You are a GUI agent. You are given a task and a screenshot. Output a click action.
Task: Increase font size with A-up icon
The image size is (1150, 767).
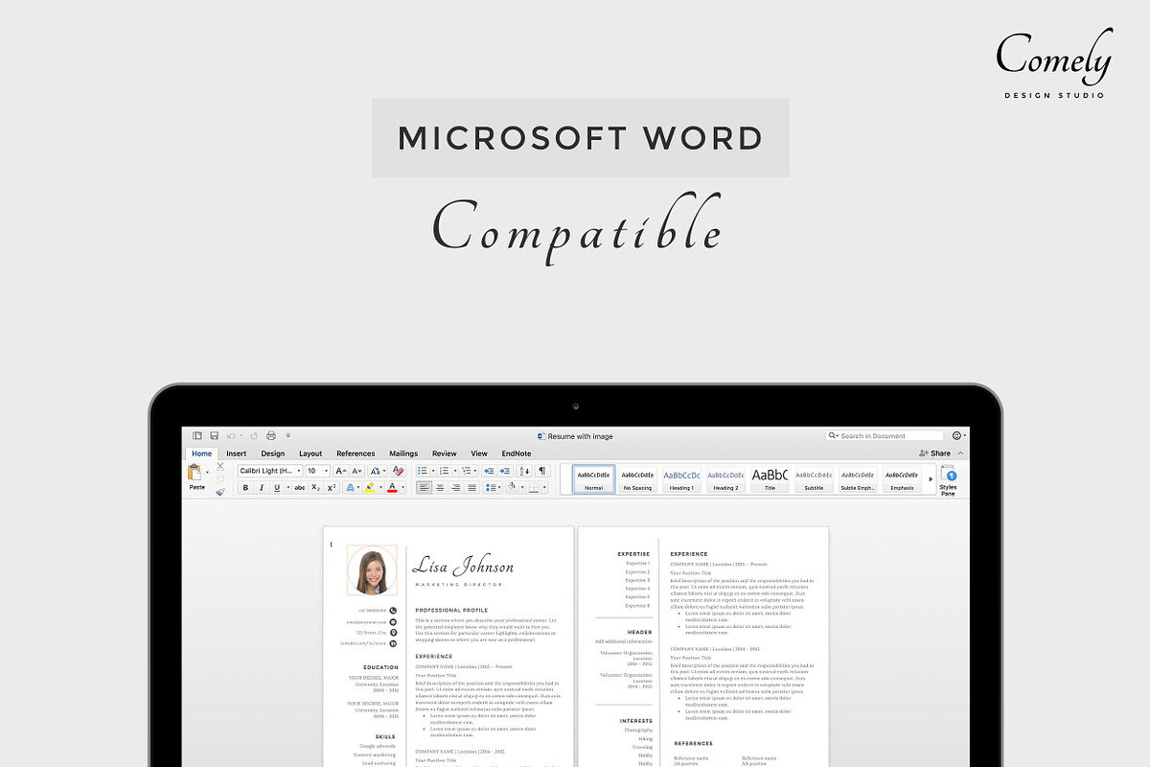(x=341, y=471)
